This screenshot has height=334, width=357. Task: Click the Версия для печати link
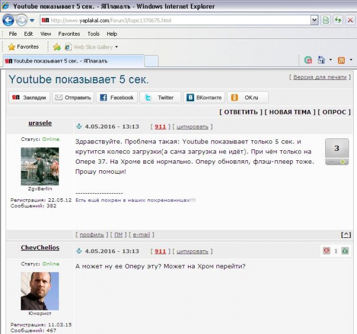(320, 77)
